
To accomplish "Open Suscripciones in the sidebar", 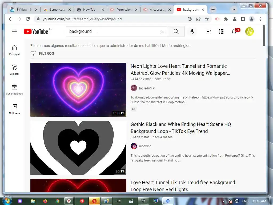I will [14, 90].
